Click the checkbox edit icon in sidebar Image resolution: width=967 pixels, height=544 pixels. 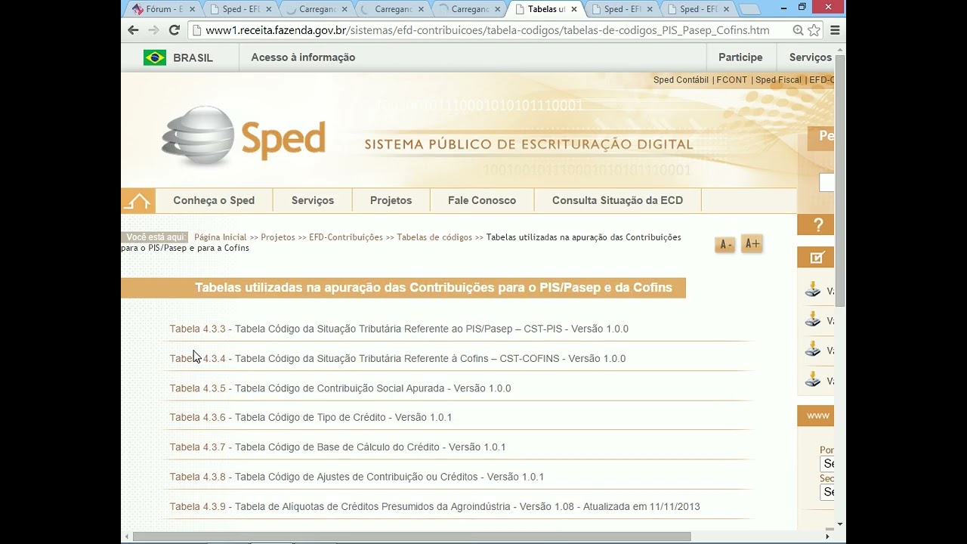click(x=817, y=258)
